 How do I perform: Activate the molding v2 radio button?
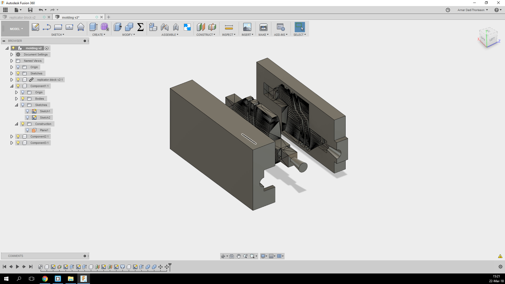pos(47,48)
